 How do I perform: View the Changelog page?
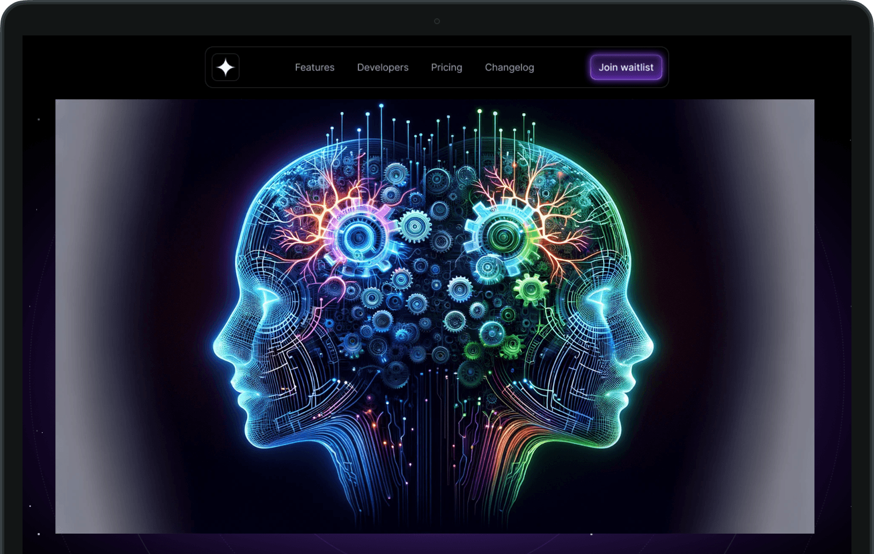tap(509, 68)
